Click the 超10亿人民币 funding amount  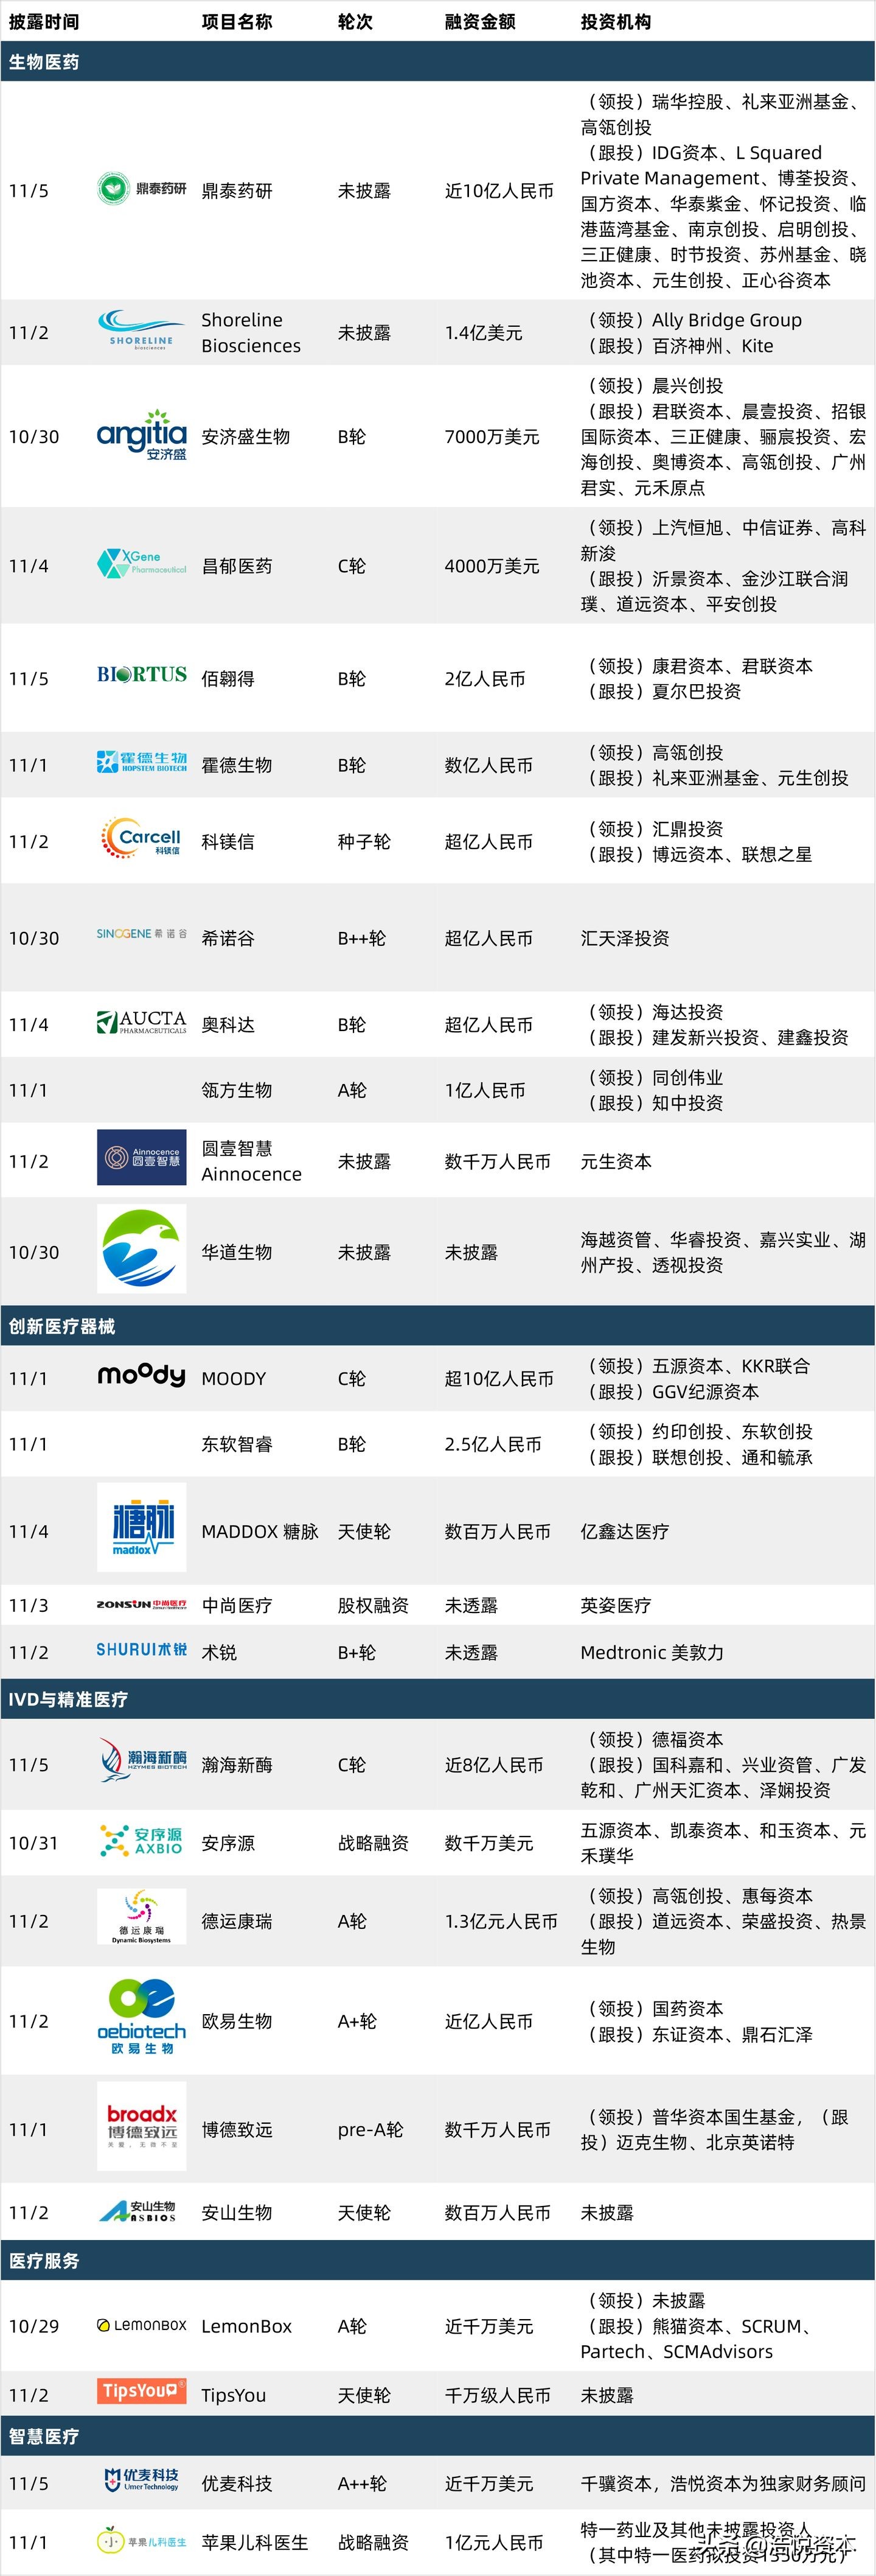(499, 1378)
